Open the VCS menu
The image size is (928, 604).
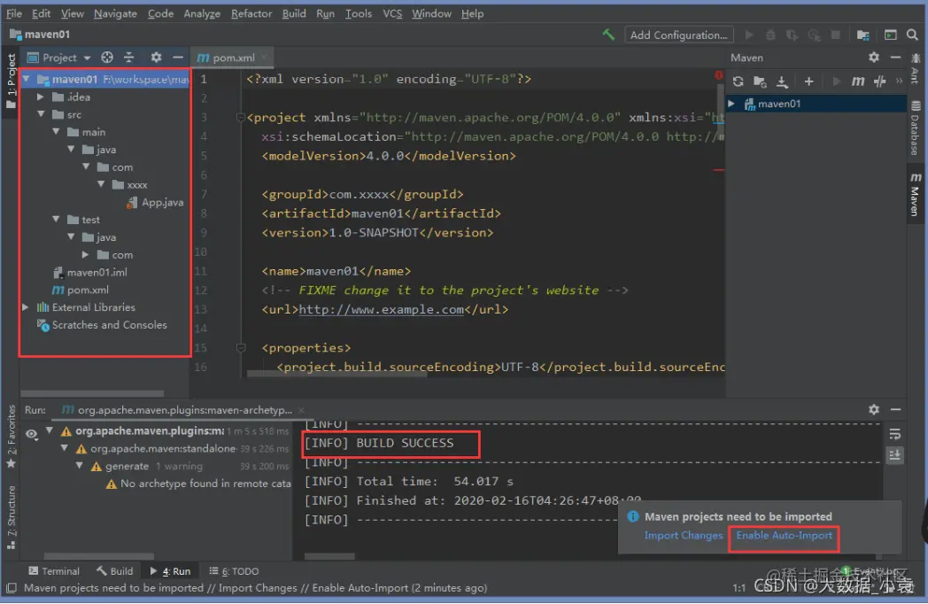[x=391, y=13]
